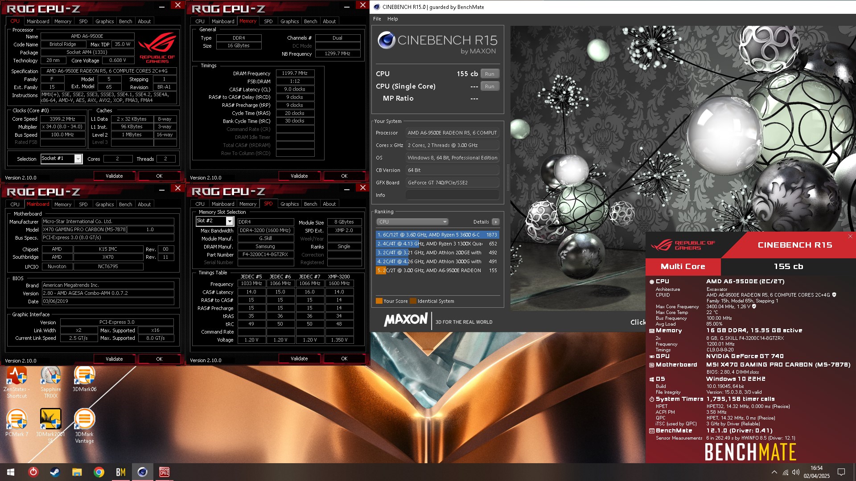856x481 pixels.
Task: Run the CPU Single Core test
Action: (490, 86)
